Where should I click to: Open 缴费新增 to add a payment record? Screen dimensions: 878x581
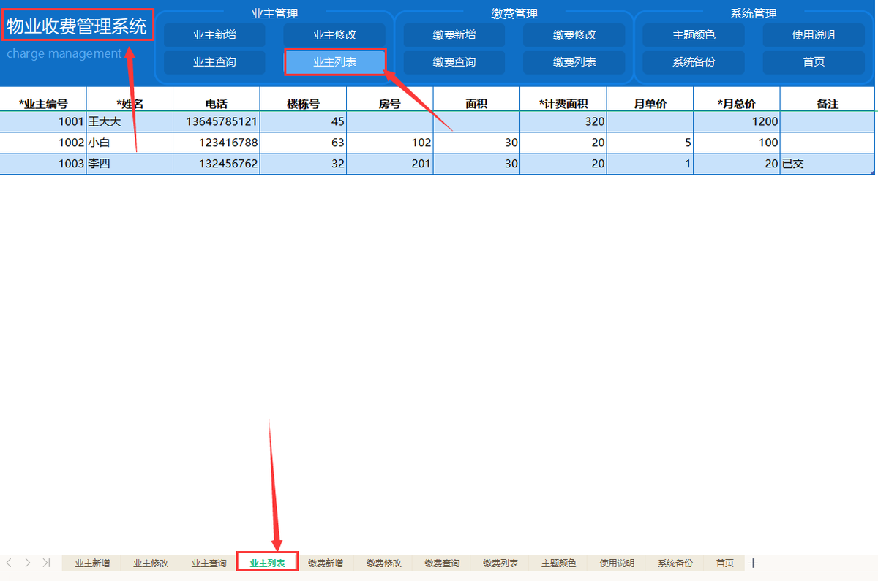point(454,34)
